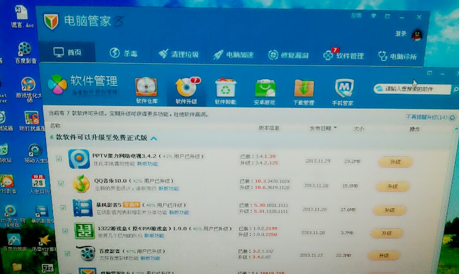Screen dimensions: 459x274
Task: Click the magnifier search icon
Action: [x=455, y=90]
